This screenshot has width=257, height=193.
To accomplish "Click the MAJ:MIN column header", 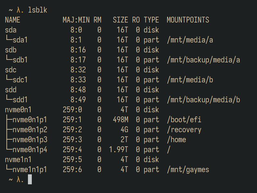I will pos(76,20).
